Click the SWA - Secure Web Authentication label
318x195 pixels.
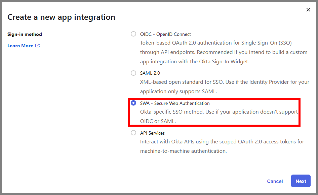click(175, 103)
